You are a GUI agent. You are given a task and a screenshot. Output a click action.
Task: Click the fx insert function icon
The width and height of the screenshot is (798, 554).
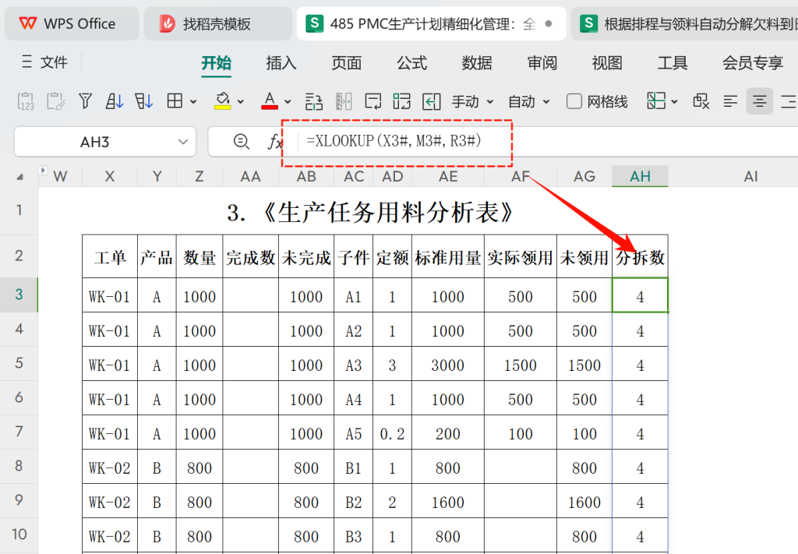(274, 142)
